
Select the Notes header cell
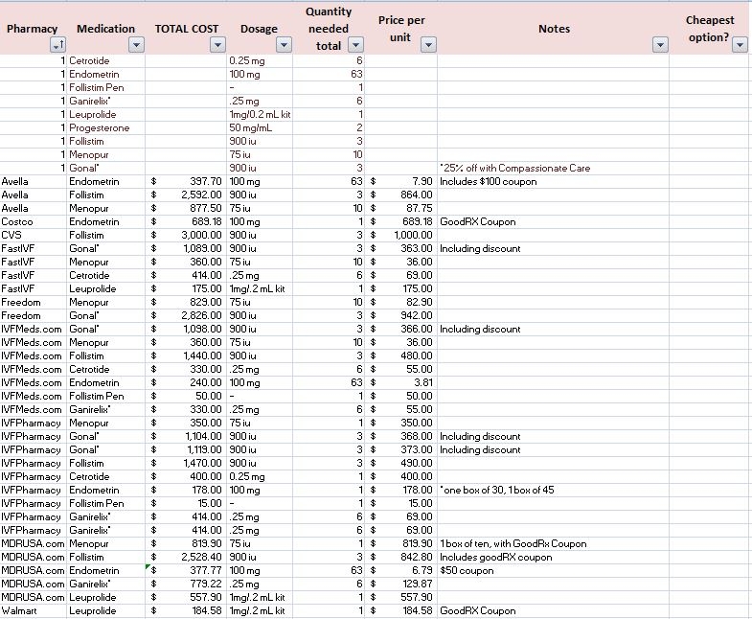(554, 29)
